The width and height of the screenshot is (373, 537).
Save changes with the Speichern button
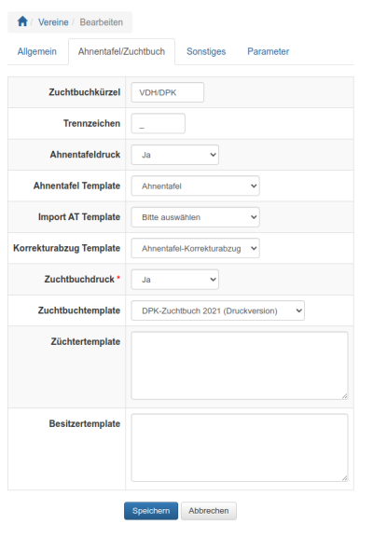pos(151,511)
